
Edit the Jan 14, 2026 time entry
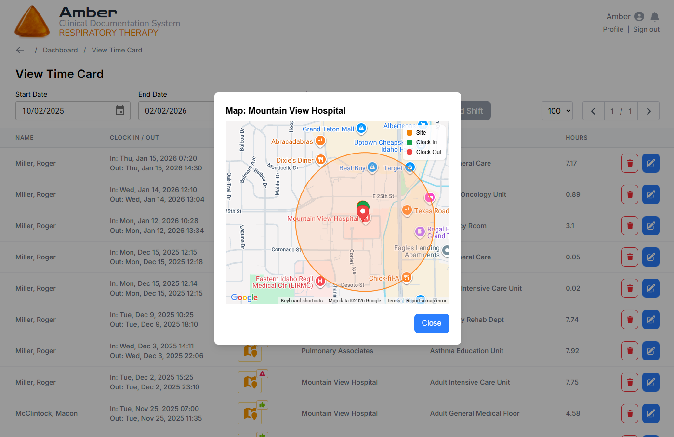(x=650, y=194)
